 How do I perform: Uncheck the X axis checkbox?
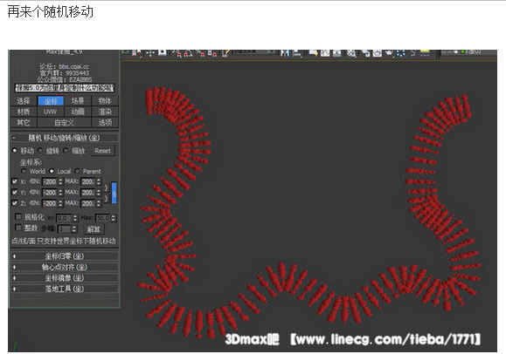tap(15, 181)
